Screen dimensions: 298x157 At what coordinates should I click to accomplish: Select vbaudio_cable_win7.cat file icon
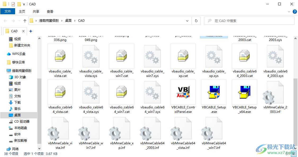tap(122, 56)
